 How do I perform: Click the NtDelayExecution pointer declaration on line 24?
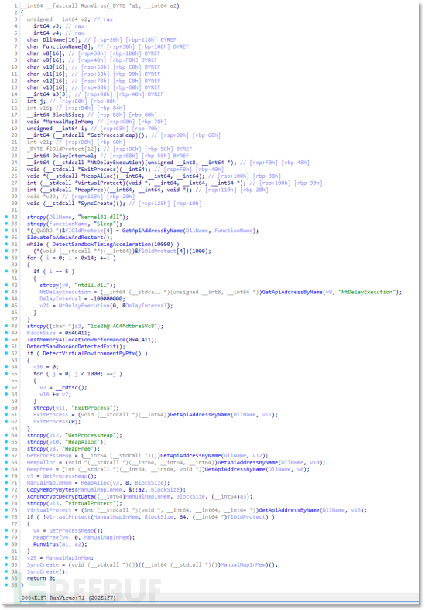[132, 163]
